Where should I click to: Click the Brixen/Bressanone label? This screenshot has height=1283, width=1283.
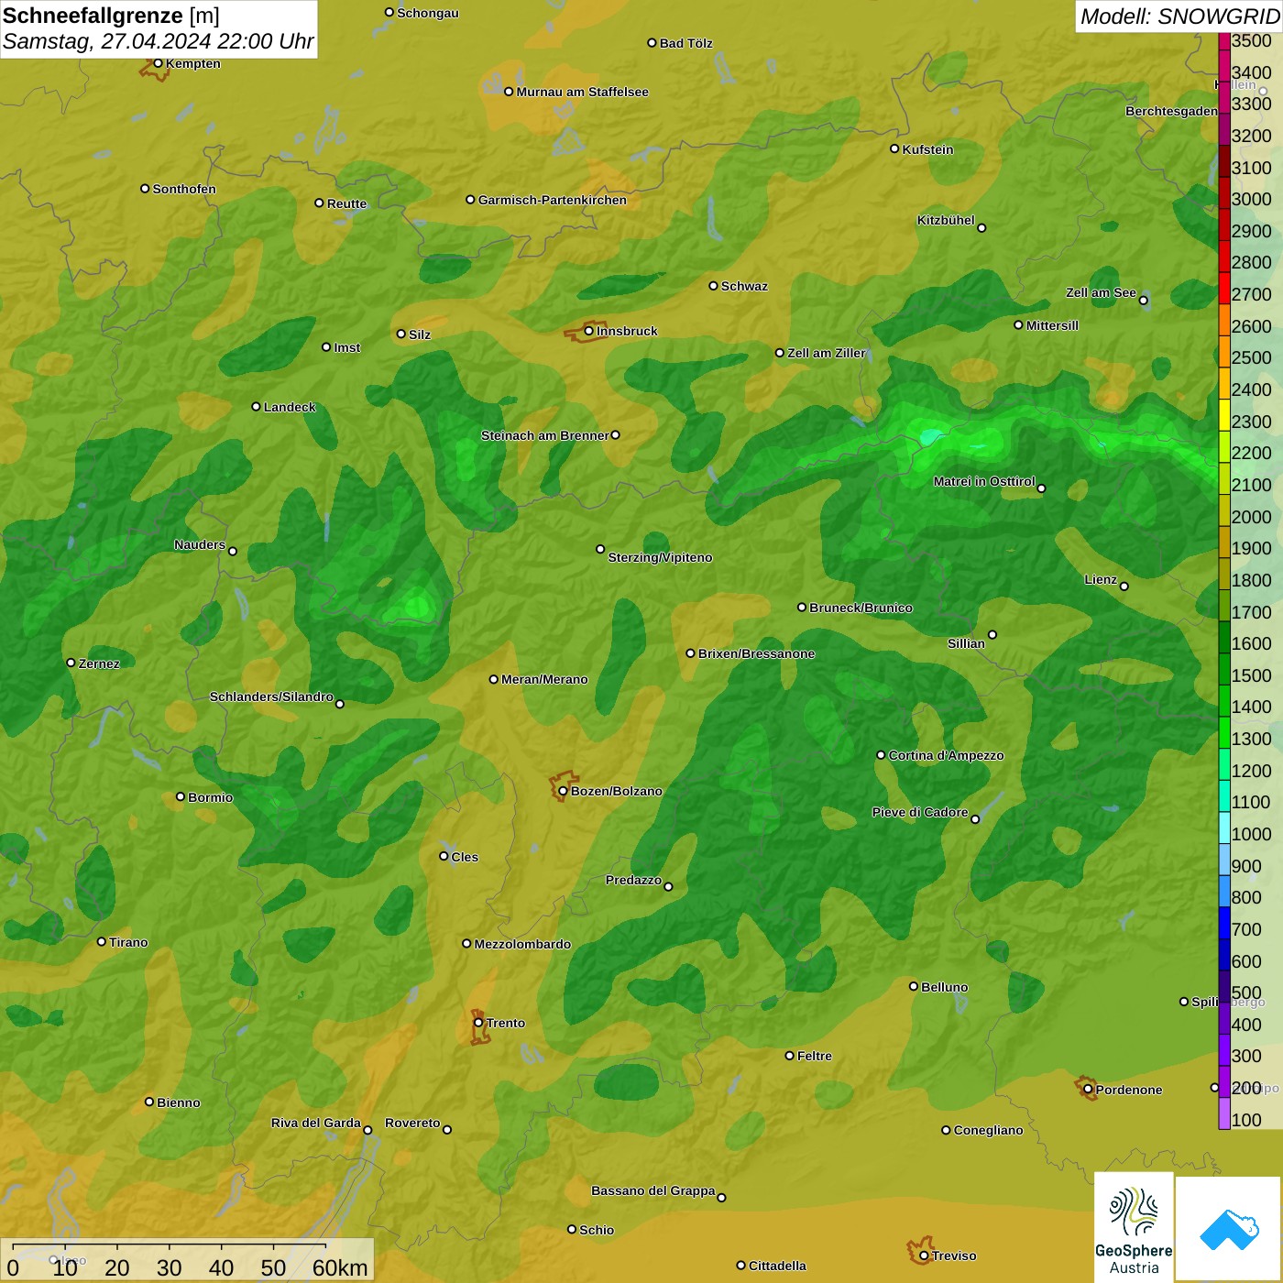point(756,653)
